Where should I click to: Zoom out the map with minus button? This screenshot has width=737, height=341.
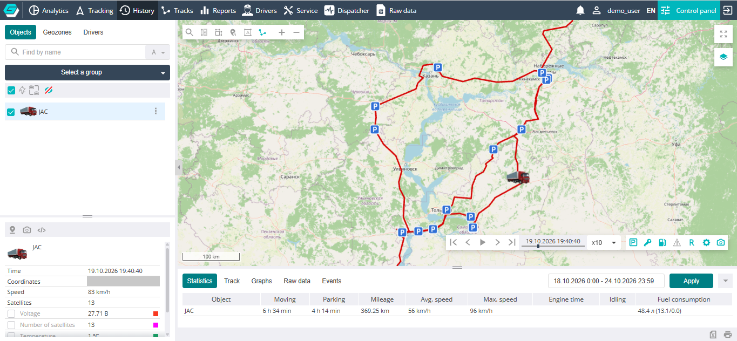(296, 32)
